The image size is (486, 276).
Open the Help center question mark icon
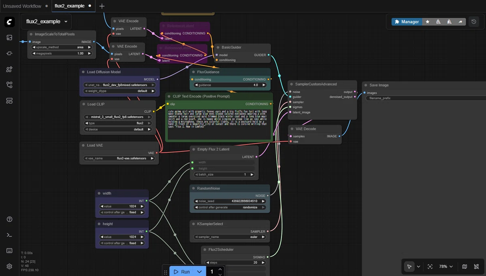[9, 219]
